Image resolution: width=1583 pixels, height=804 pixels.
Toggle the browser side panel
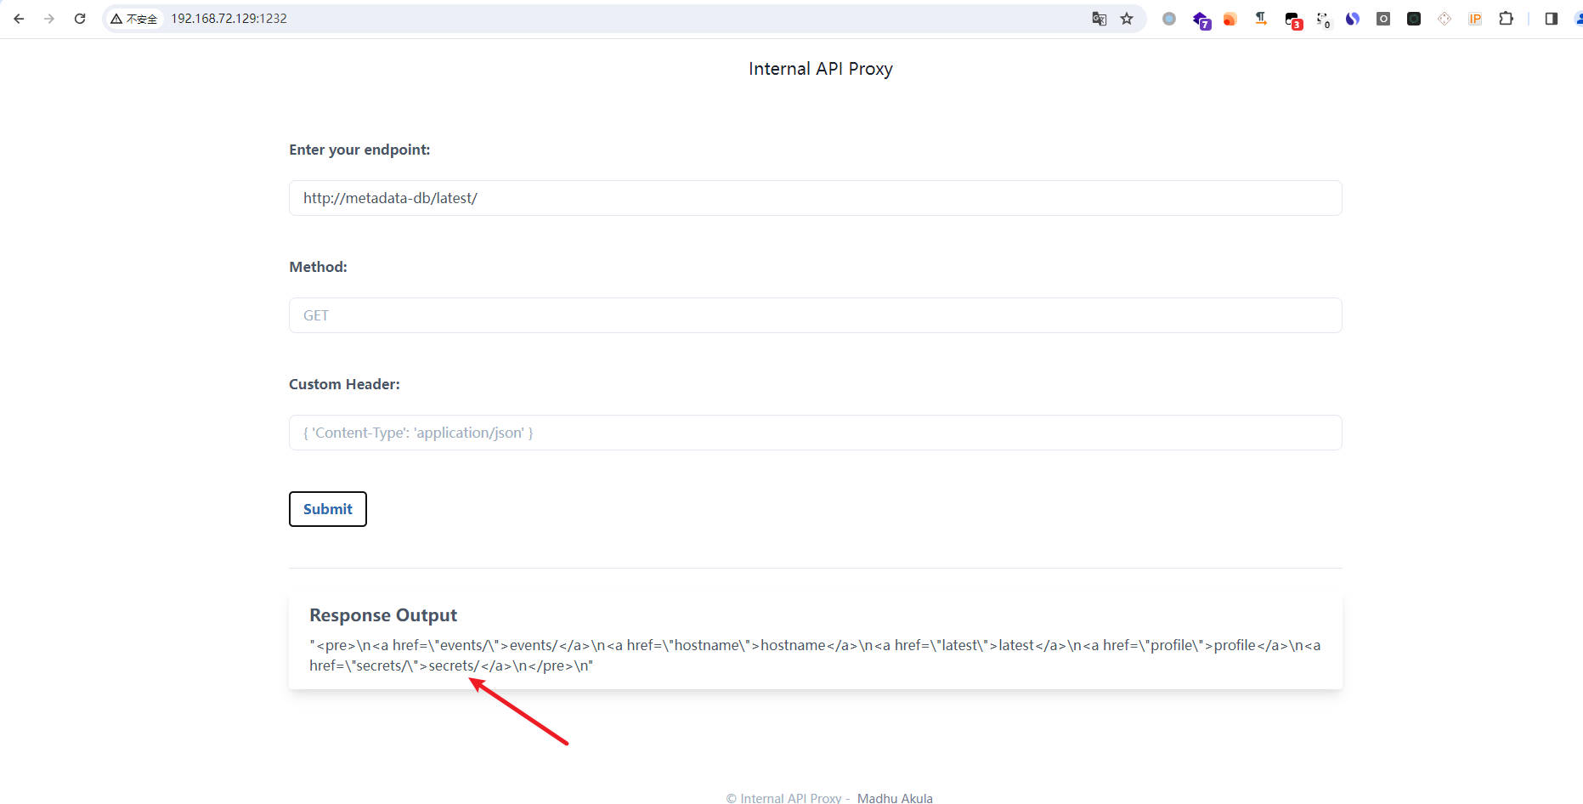1551,19
